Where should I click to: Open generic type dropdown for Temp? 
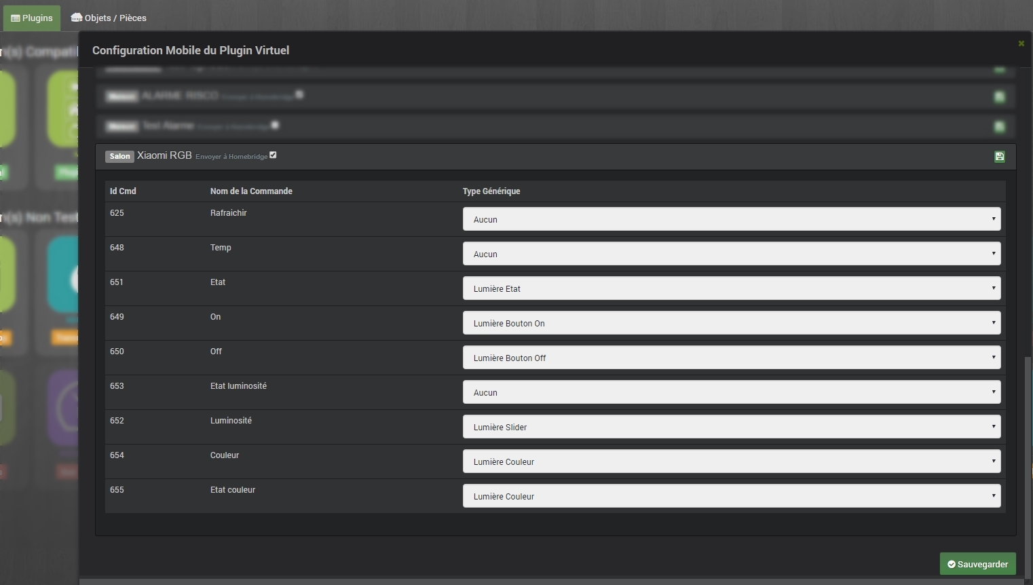tap(732, 254)
